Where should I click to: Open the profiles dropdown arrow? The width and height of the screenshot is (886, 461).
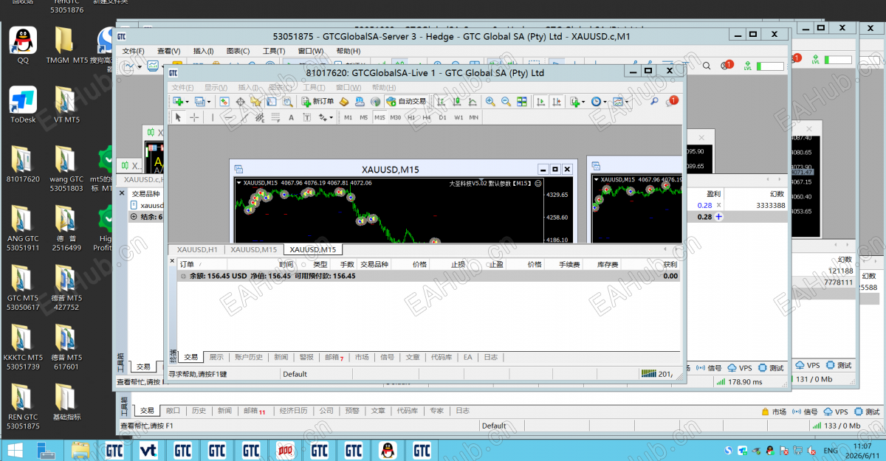click(209, 101)
